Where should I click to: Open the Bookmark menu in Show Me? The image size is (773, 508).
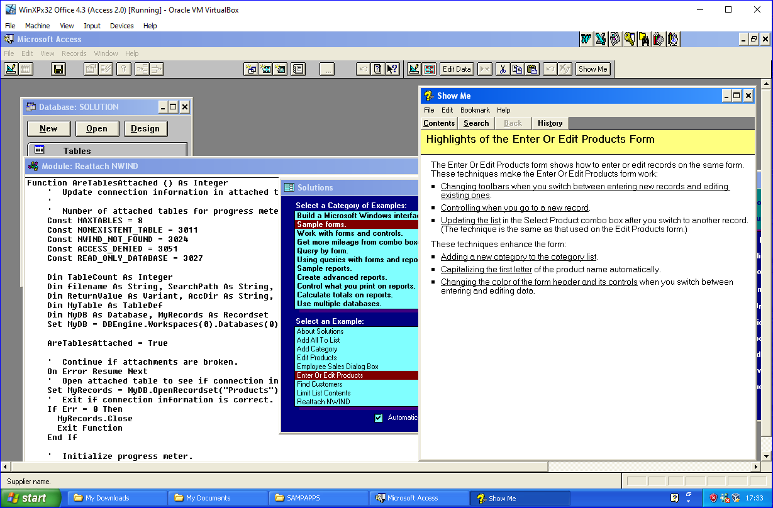click(x=475, y=110)
